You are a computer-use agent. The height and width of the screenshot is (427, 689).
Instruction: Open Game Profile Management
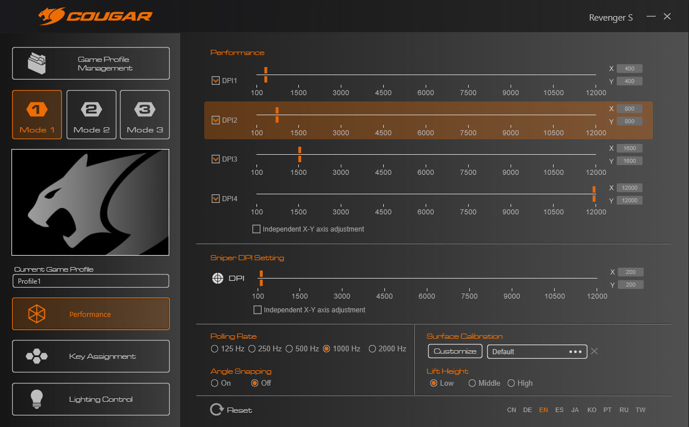[x=91, y=63]
